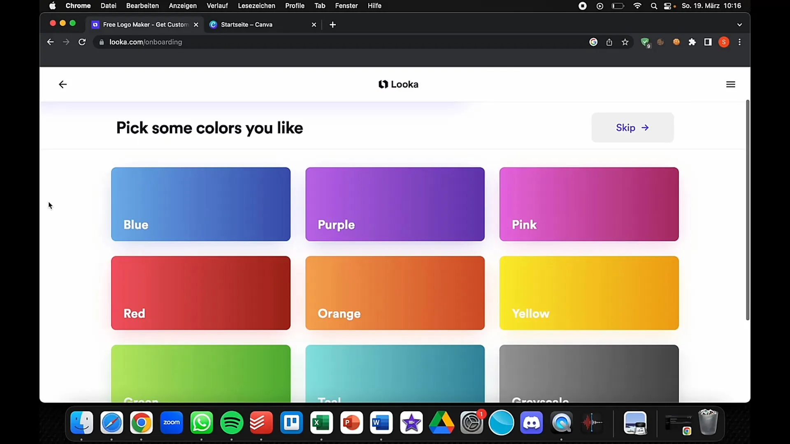Select the Pink color option

pos(589,204)
